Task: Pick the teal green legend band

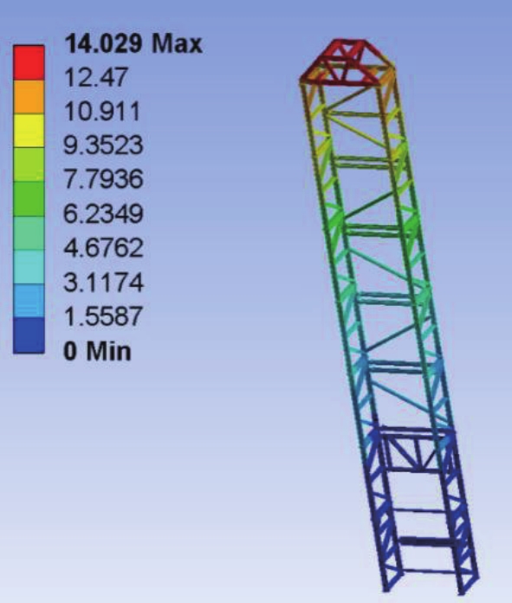Action: [29, 233]
